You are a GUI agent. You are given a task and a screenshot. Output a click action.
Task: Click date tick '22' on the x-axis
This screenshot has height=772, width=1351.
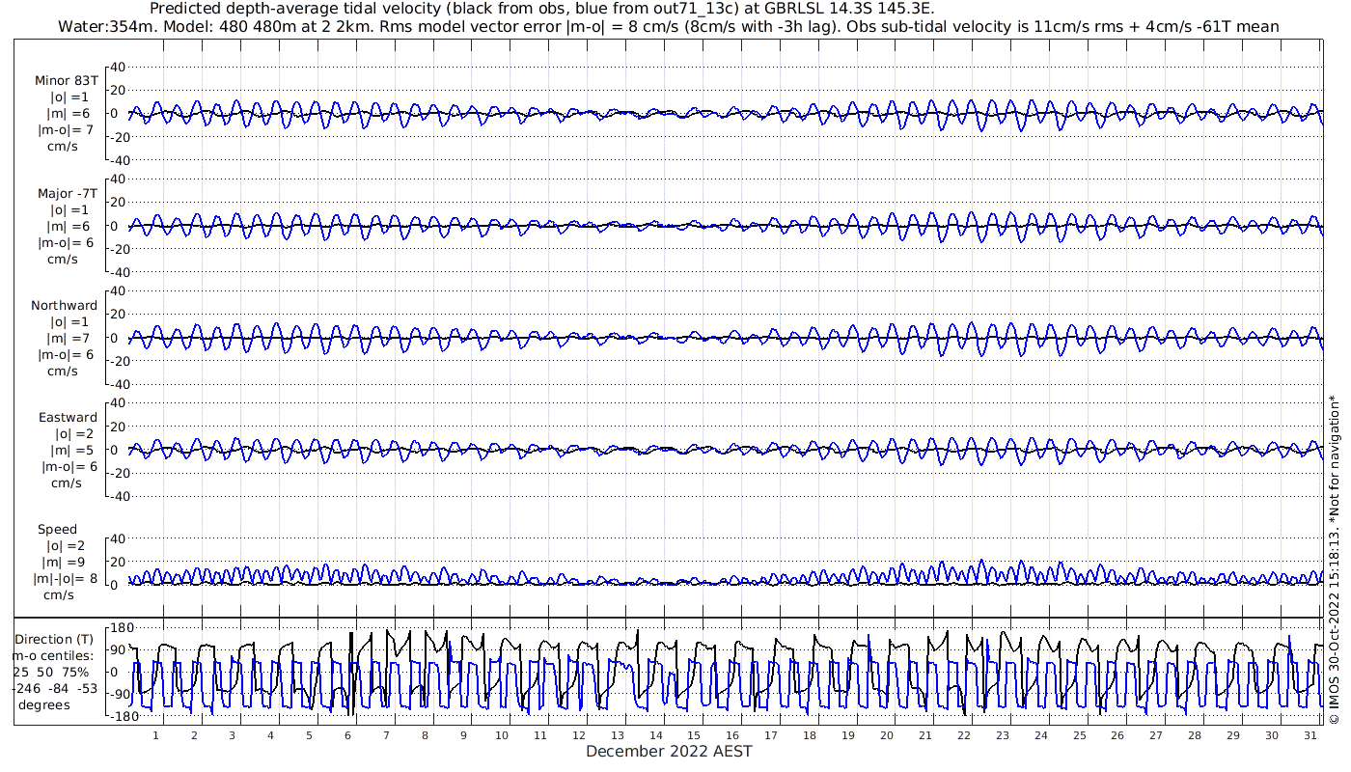[x=964, y=735]
